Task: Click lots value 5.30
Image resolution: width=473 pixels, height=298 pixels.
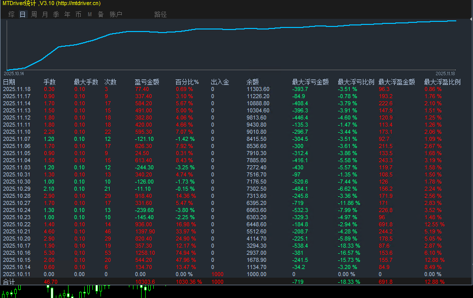Action: [x=49, y=253]
